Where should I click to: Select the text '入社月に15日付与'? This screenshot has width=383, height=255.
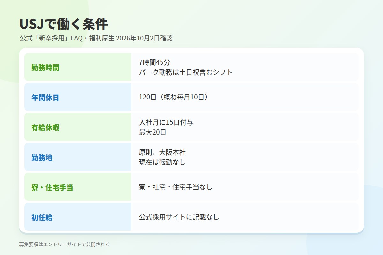pos(166,122)
